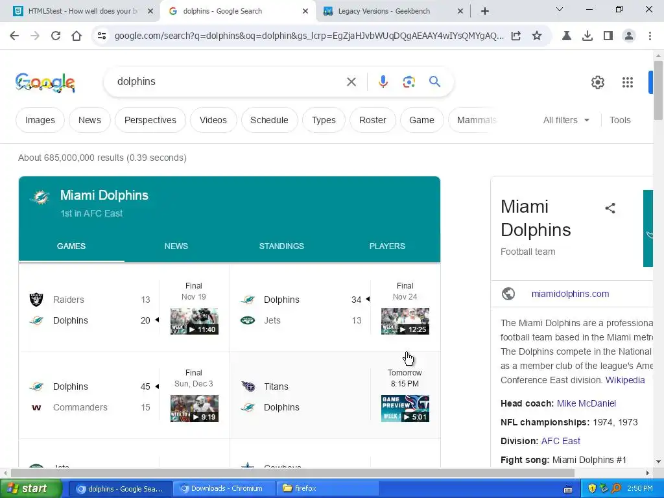Bookmark this page with the star
664x498 pixels.
tap(536, 36)
